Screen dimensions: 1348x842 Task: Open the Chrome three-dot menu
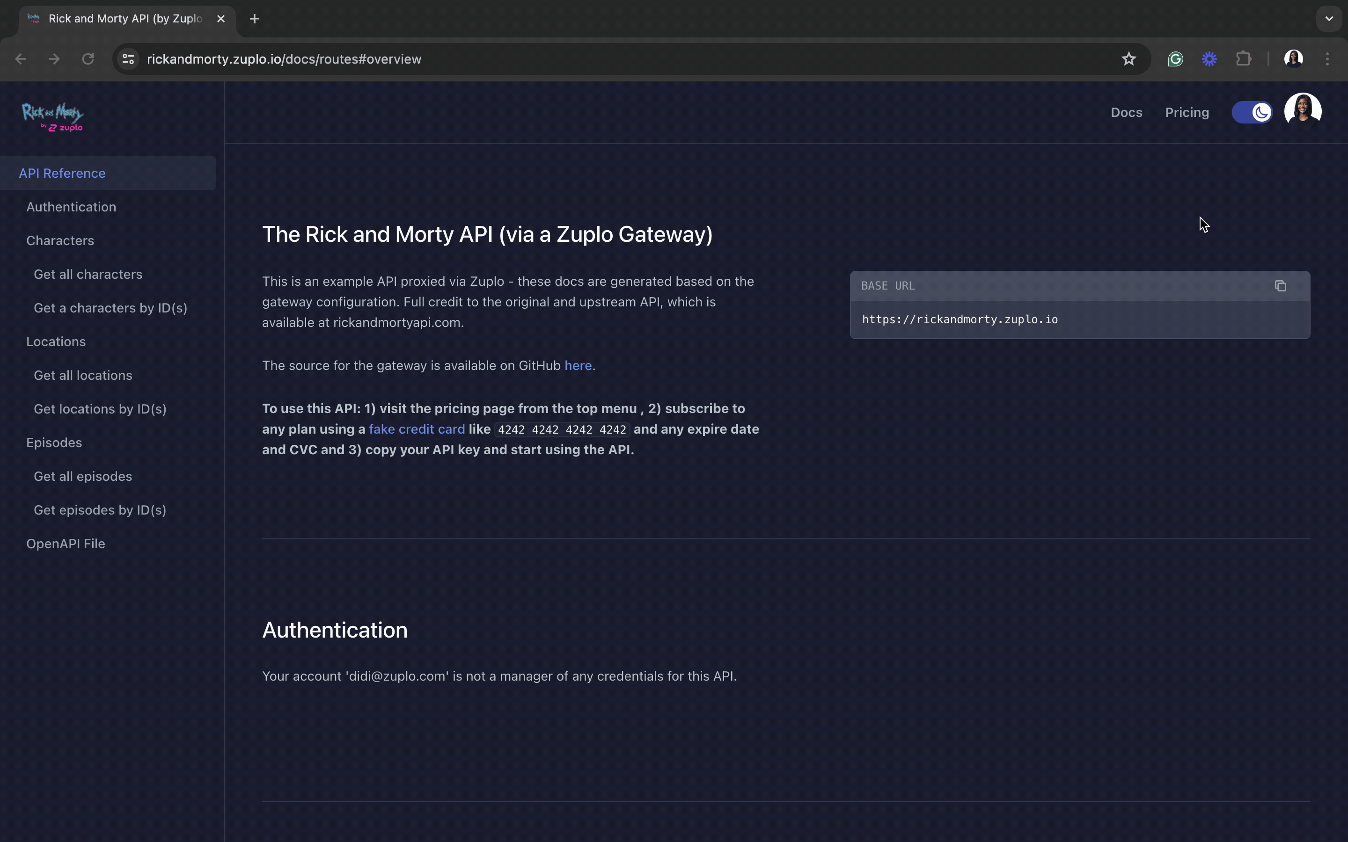[x=1328, y=58]
